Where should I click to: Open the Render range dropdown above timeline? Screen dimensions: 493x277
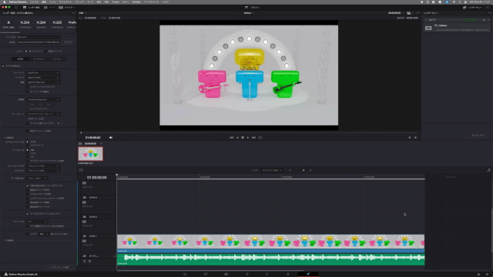click(272, 170)
